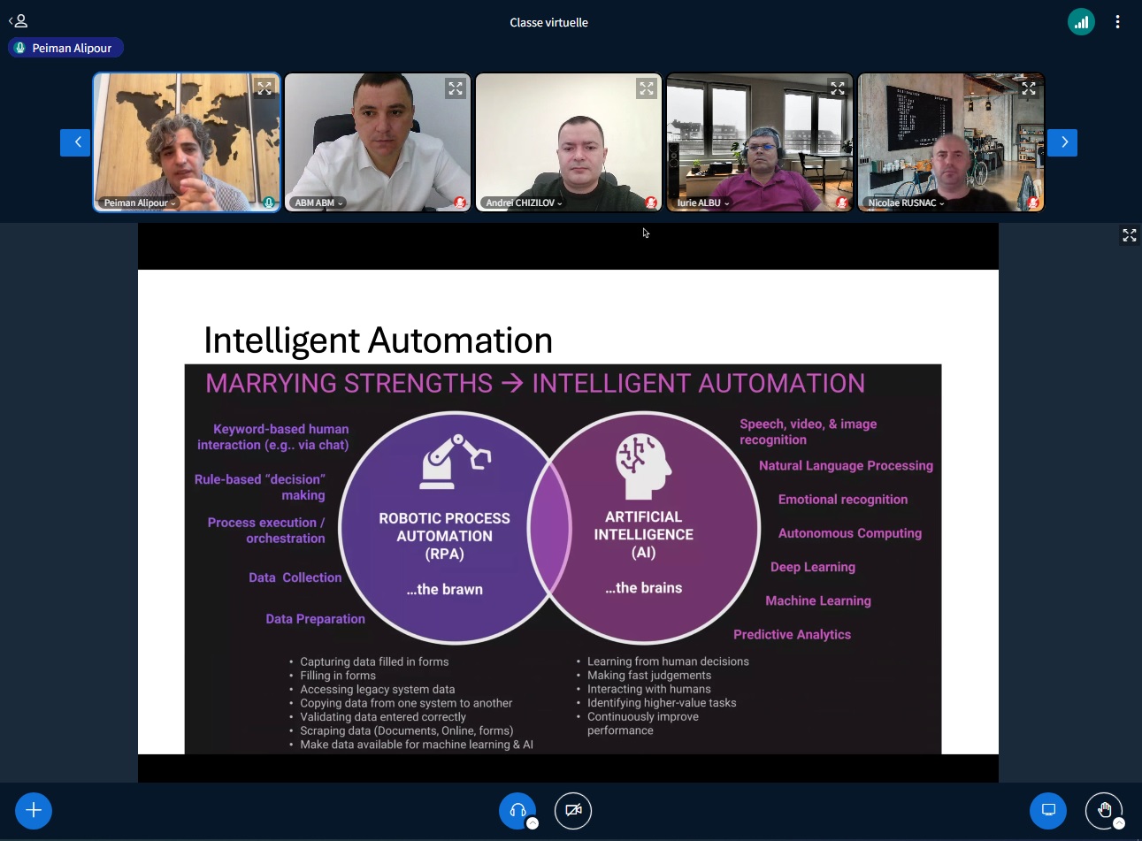Make Iurie ALBU's webcam fullscreen
This screenshot has width=1142, height=841.
tap(838, 88)
